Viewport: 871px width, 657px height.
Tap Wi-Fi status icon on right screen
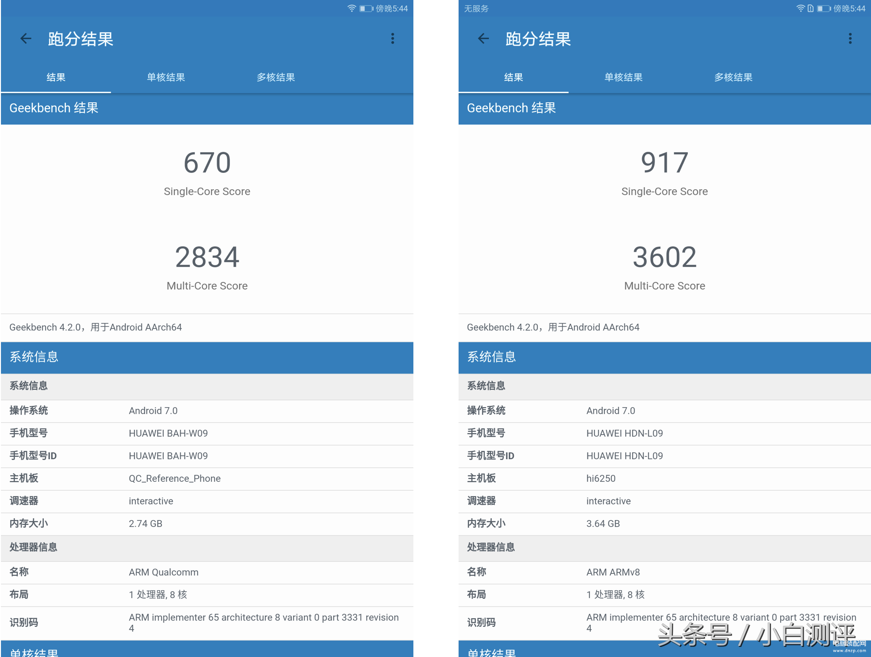point(800,8)
